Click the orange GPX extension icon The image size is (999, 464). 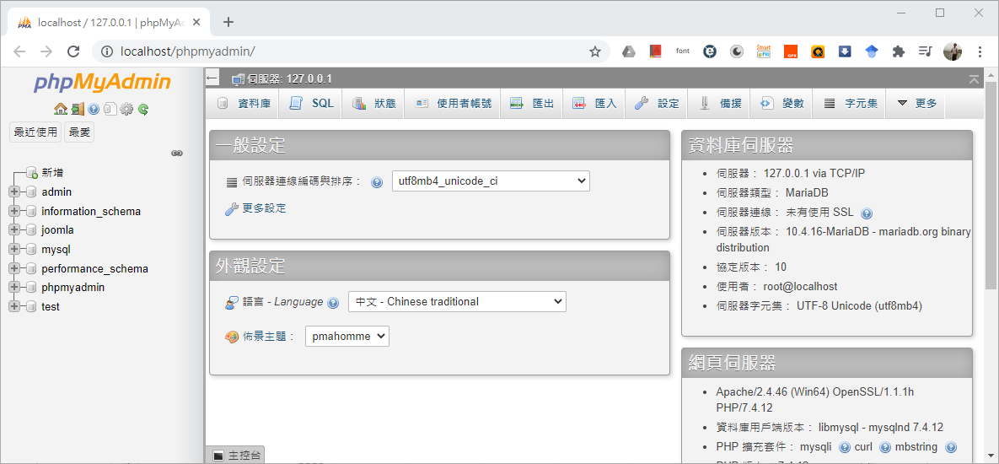pyautogui.click(x=791, y=51)
